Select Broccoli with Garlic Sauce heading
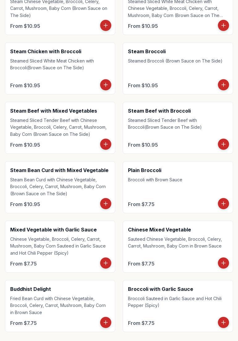The height and width of the screenshot is (341, 238). point(160,289)
